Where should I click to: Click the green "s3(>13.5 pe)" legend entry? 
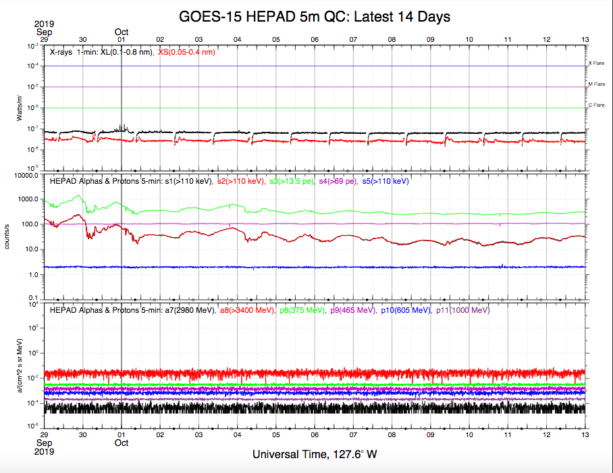click(292, 181)
